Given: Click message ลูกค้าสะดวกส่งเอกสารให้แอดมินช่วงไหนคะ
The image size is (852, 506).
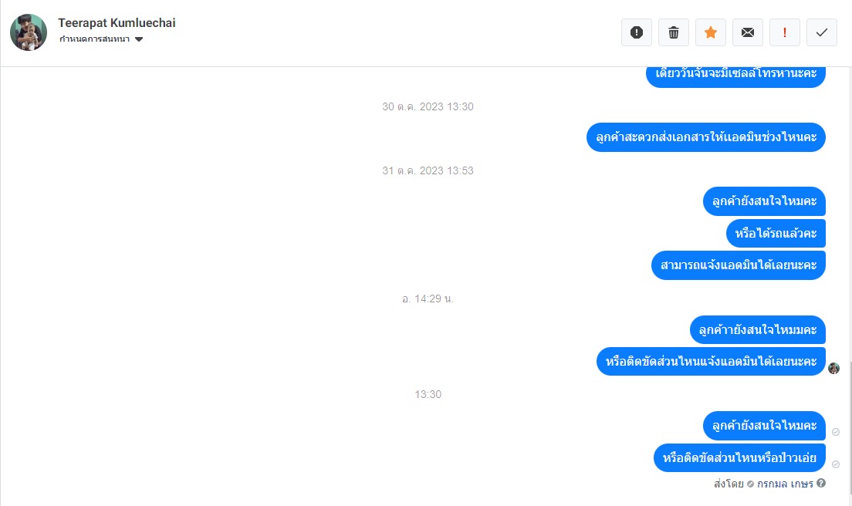Looking at the screenshot, I should [706, 137].
